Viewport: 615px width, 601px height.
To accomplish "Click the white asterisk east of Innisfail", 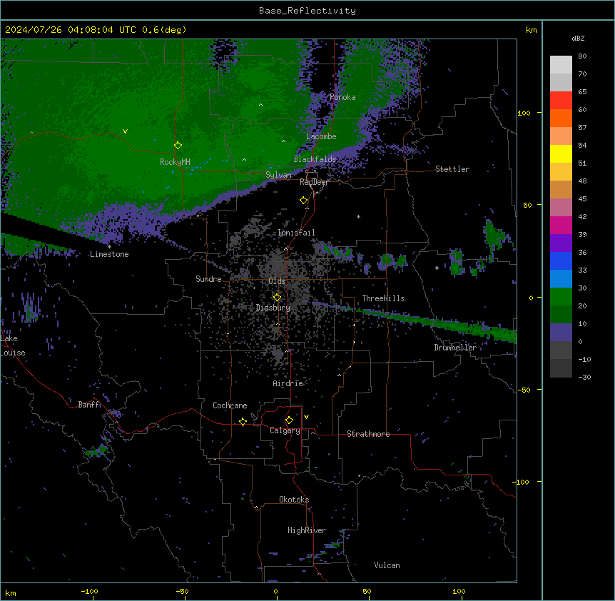I will [x=358, y=216].
